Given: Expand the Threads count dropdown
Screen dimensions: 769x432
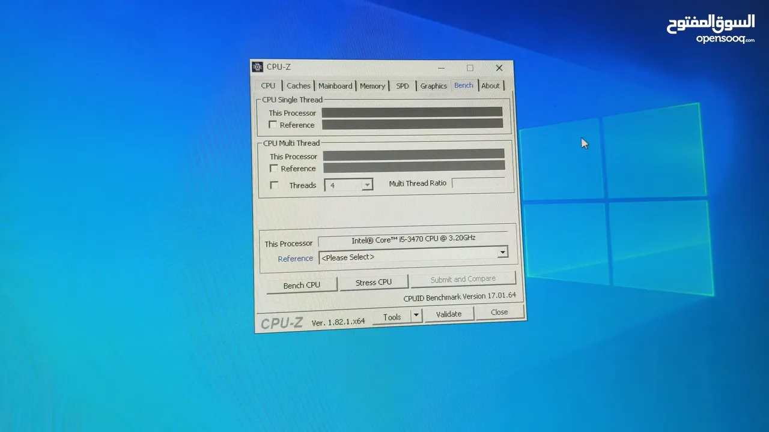Looking at the screenshot, I should coord(366,185).
